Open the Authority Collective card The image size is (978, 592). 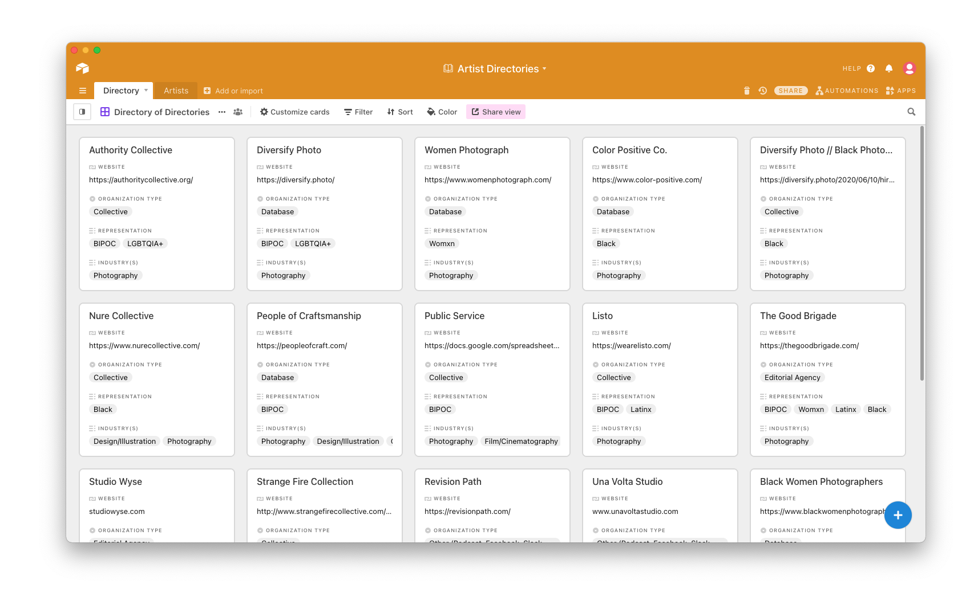point(157,214)
